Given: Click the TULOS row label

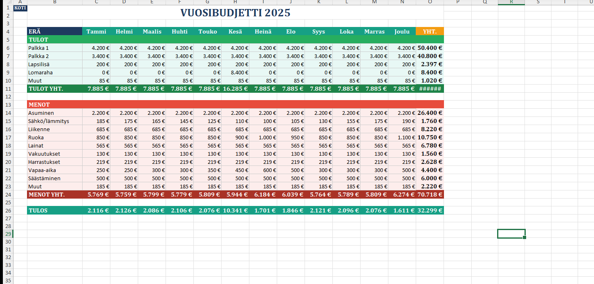Looking at the screenshot, I should [54, 211].
